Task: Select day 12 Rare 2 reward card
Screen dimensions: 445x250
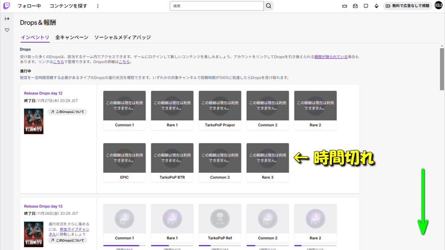Action: (315, 111)
